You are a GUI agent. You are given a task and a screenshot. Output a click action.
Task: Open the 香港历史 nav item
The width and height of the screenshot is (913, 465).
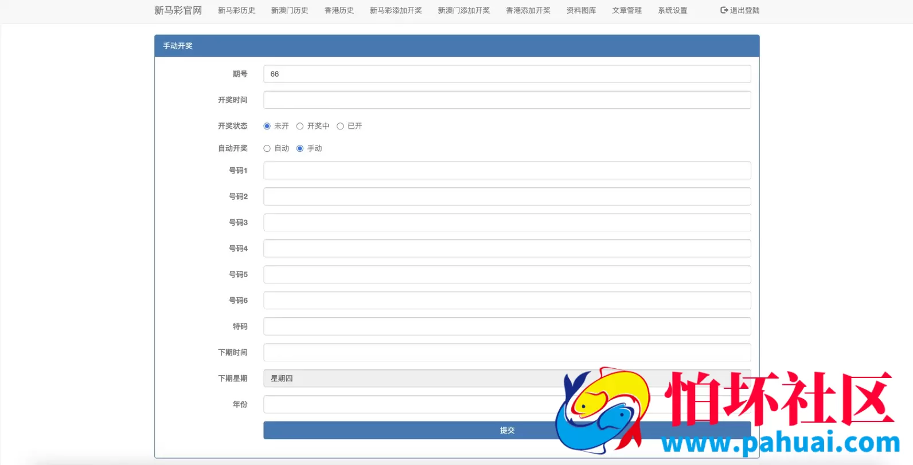(x=339, y=10)
